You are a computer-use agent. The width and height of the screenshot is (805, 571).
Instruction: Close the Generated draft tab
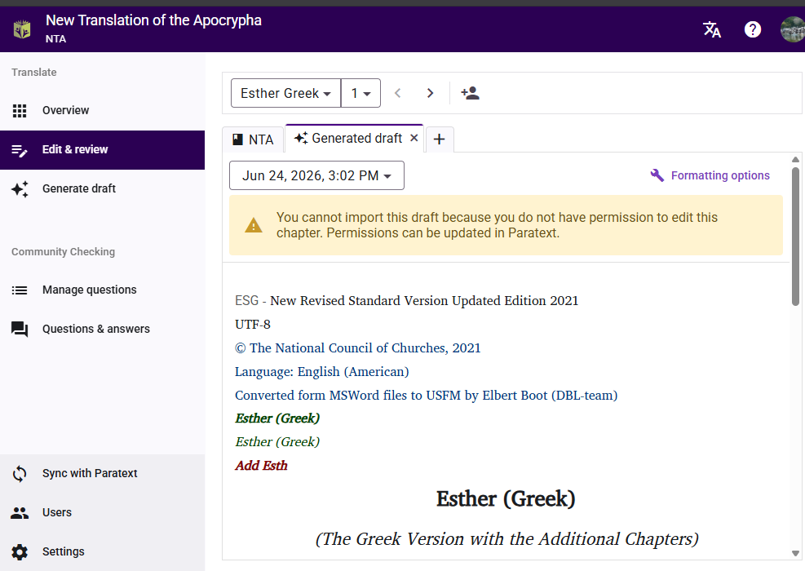[414, 138]
